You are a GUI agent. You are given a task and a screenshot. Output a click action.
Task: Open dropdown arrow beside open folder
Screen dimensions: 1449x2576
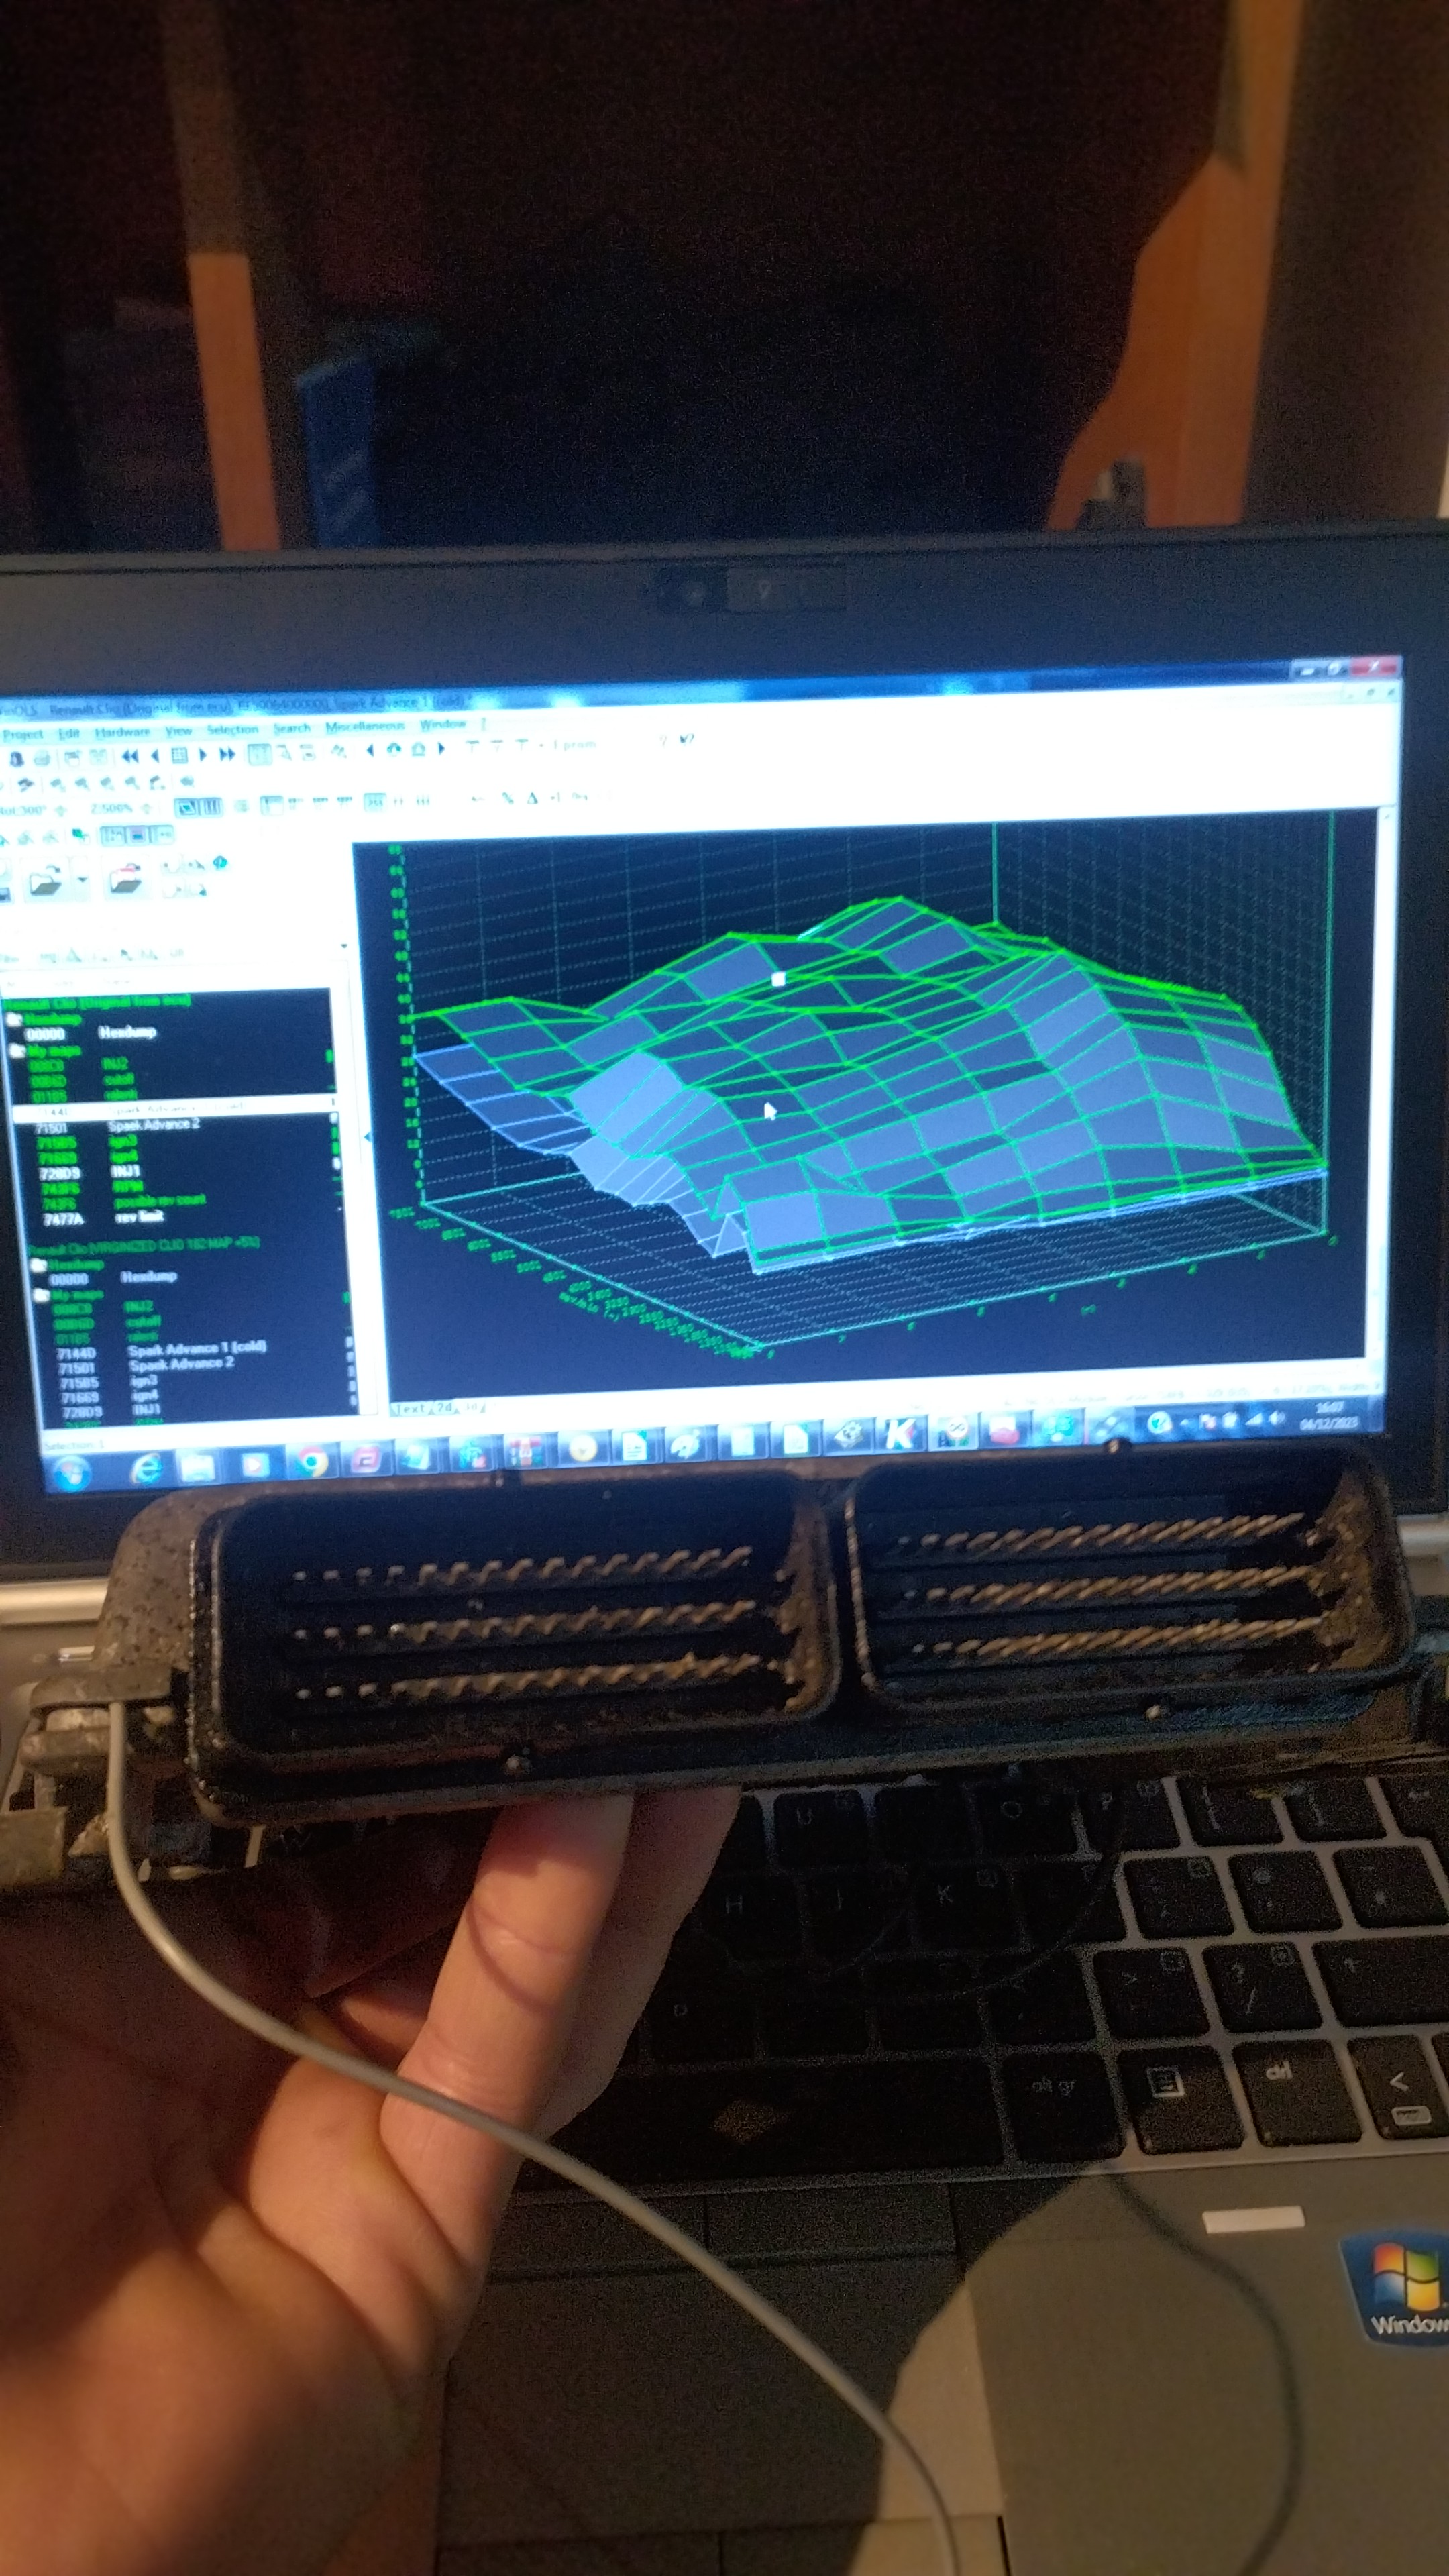(82, 880)
